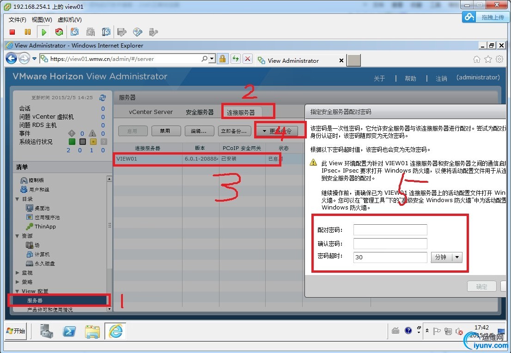Screen dimensions: 511x353
Task: Open the password timeout unit dropdown
Action: tap(457, 257)
